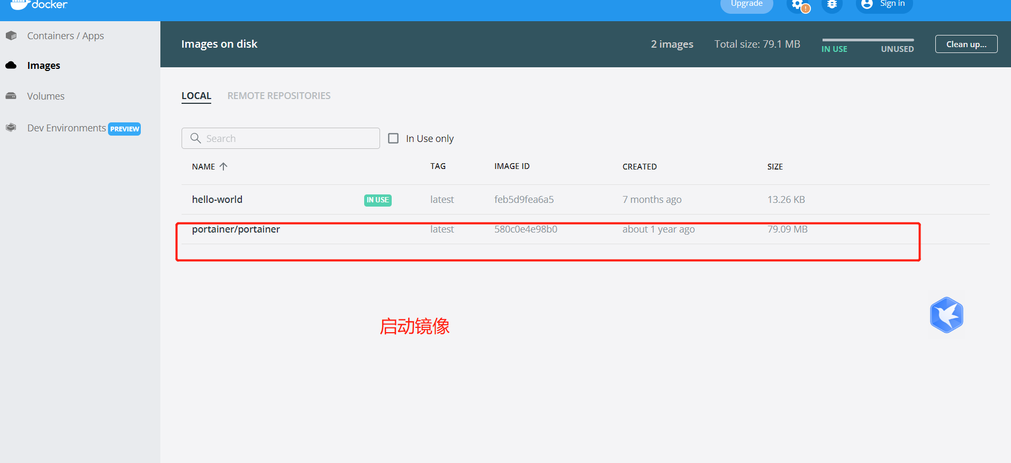Viewport: 1011px width, 463px height.
Task: Click the Dev Environments icon
Action: click(x=11, y=128)
